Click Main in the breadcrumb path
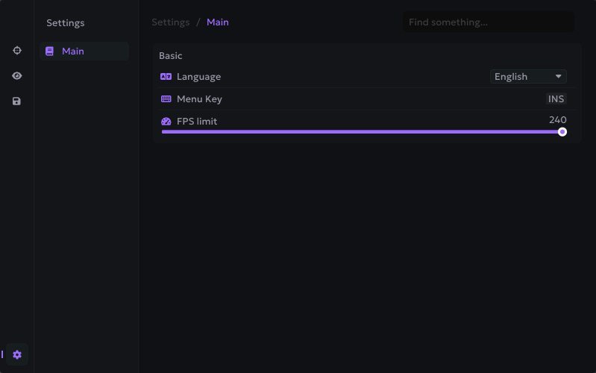The height and width of the screenshot is (373, 596). point(218,22)
